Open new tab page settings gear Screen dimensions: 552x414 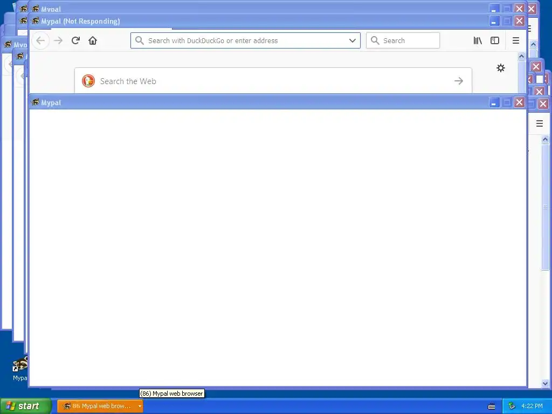(x=501, y=68)
